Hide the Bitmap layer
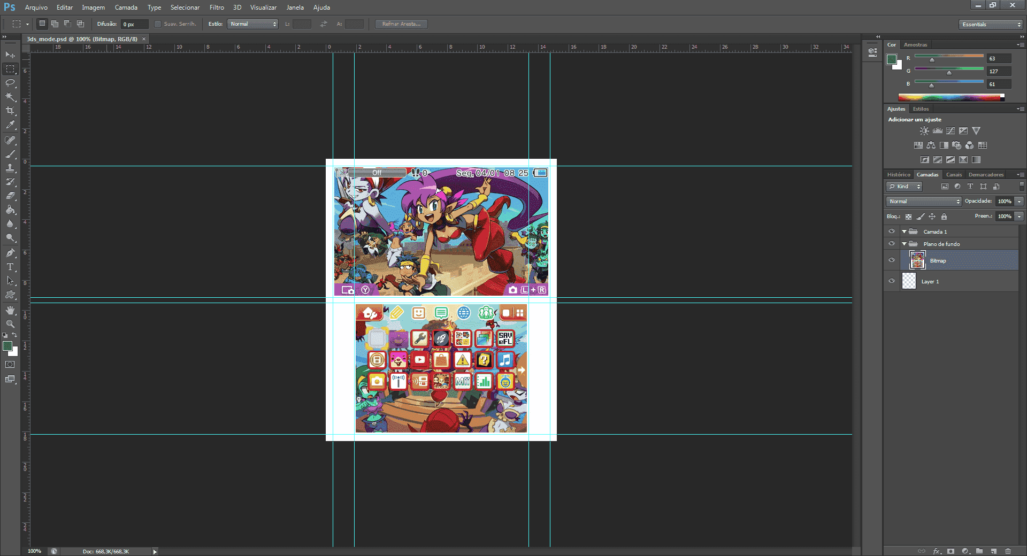 pos(892,260)
